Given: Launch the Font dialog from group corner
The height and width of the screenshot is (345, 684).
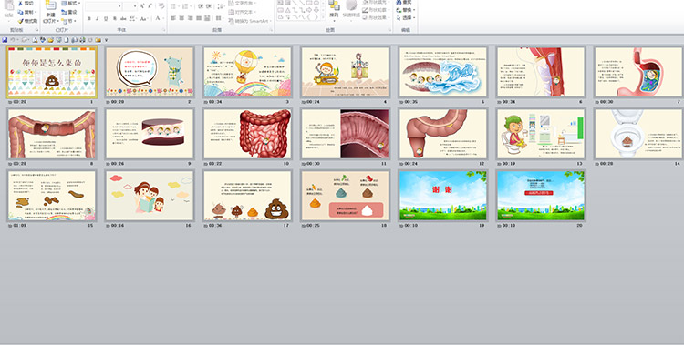Looking at the screenshot, I should (x=163, y=30).
